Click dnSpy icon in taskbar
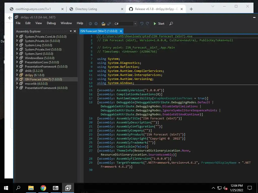Image resolution: width=258 pixels, height=193 pixels. click(x=68, y=188)
